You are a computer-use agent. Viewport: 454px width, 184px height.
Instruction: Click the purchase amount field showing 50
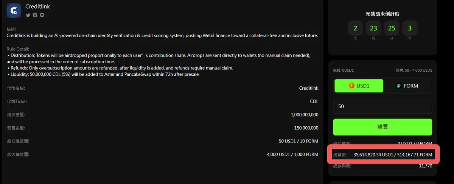pos(382,107)
